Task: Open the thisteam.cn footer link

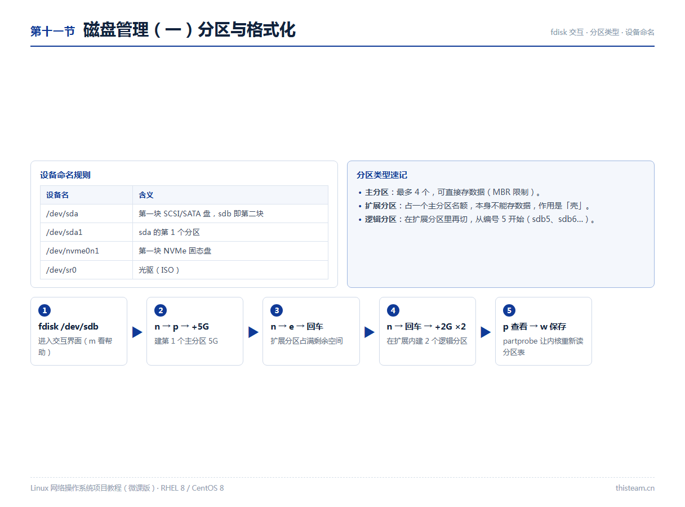Action: click(635, 488)
